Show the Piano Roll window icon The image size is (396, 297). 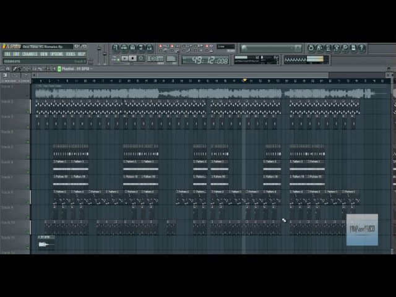pos(132,48)
